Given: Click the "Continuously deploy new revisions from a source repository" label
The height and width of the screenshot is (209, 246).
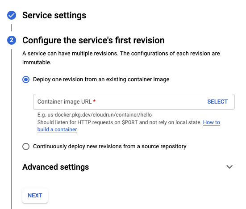Looking at the screenshot, I should 110,146.
